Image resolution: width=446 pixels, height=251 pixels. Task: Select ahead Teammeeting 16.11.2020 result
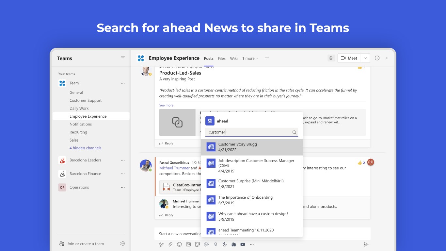[252, 231]
